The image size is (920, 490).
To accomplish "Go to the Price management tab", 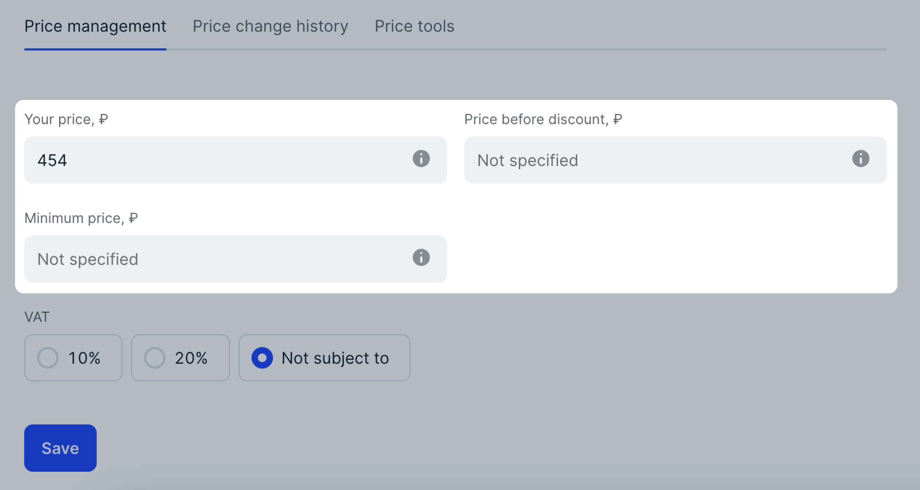I will click(95, 26).
